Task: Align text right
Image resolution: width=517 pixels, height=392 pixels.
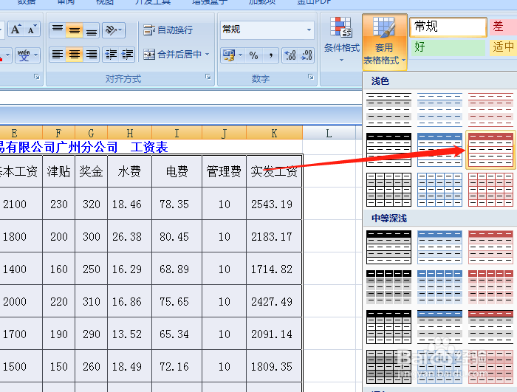Action: (92, 55)
